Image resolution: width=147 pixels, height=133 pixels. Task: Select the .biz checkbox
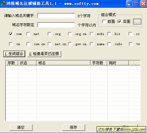click(109, 34)
